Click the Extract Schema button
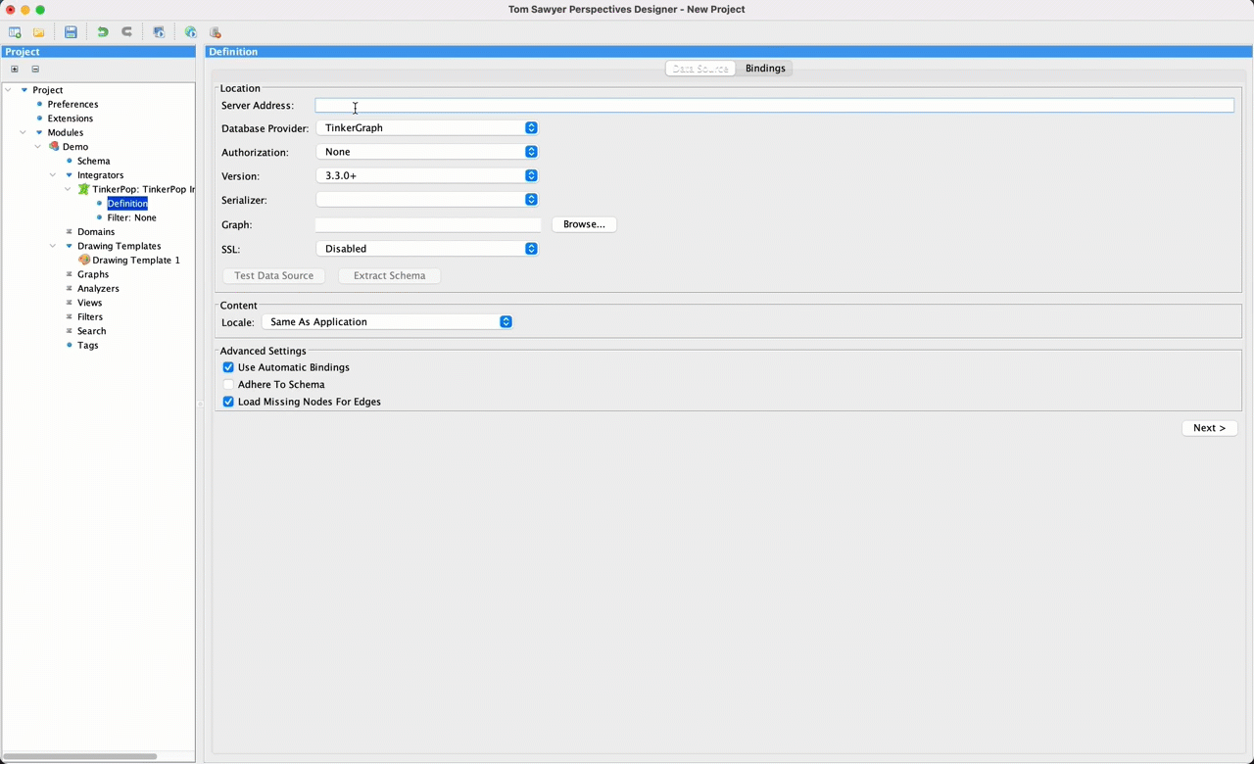 pyautogui.click(x=389, y=276)
